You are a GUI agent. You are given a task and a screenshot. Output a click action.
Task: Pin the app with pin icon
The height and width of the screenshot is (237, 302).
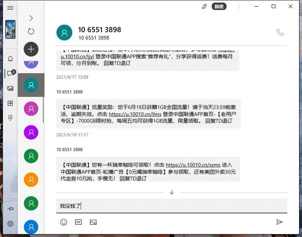click(x=10, y=209)
